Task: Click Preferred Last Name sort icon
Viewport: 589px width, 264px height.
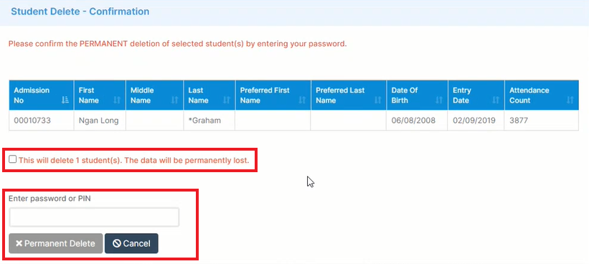Action: (377, 100)
